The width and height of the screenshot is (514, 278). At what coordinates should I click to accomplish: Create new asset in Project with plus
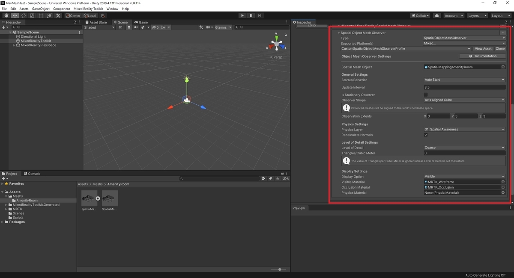4,179
